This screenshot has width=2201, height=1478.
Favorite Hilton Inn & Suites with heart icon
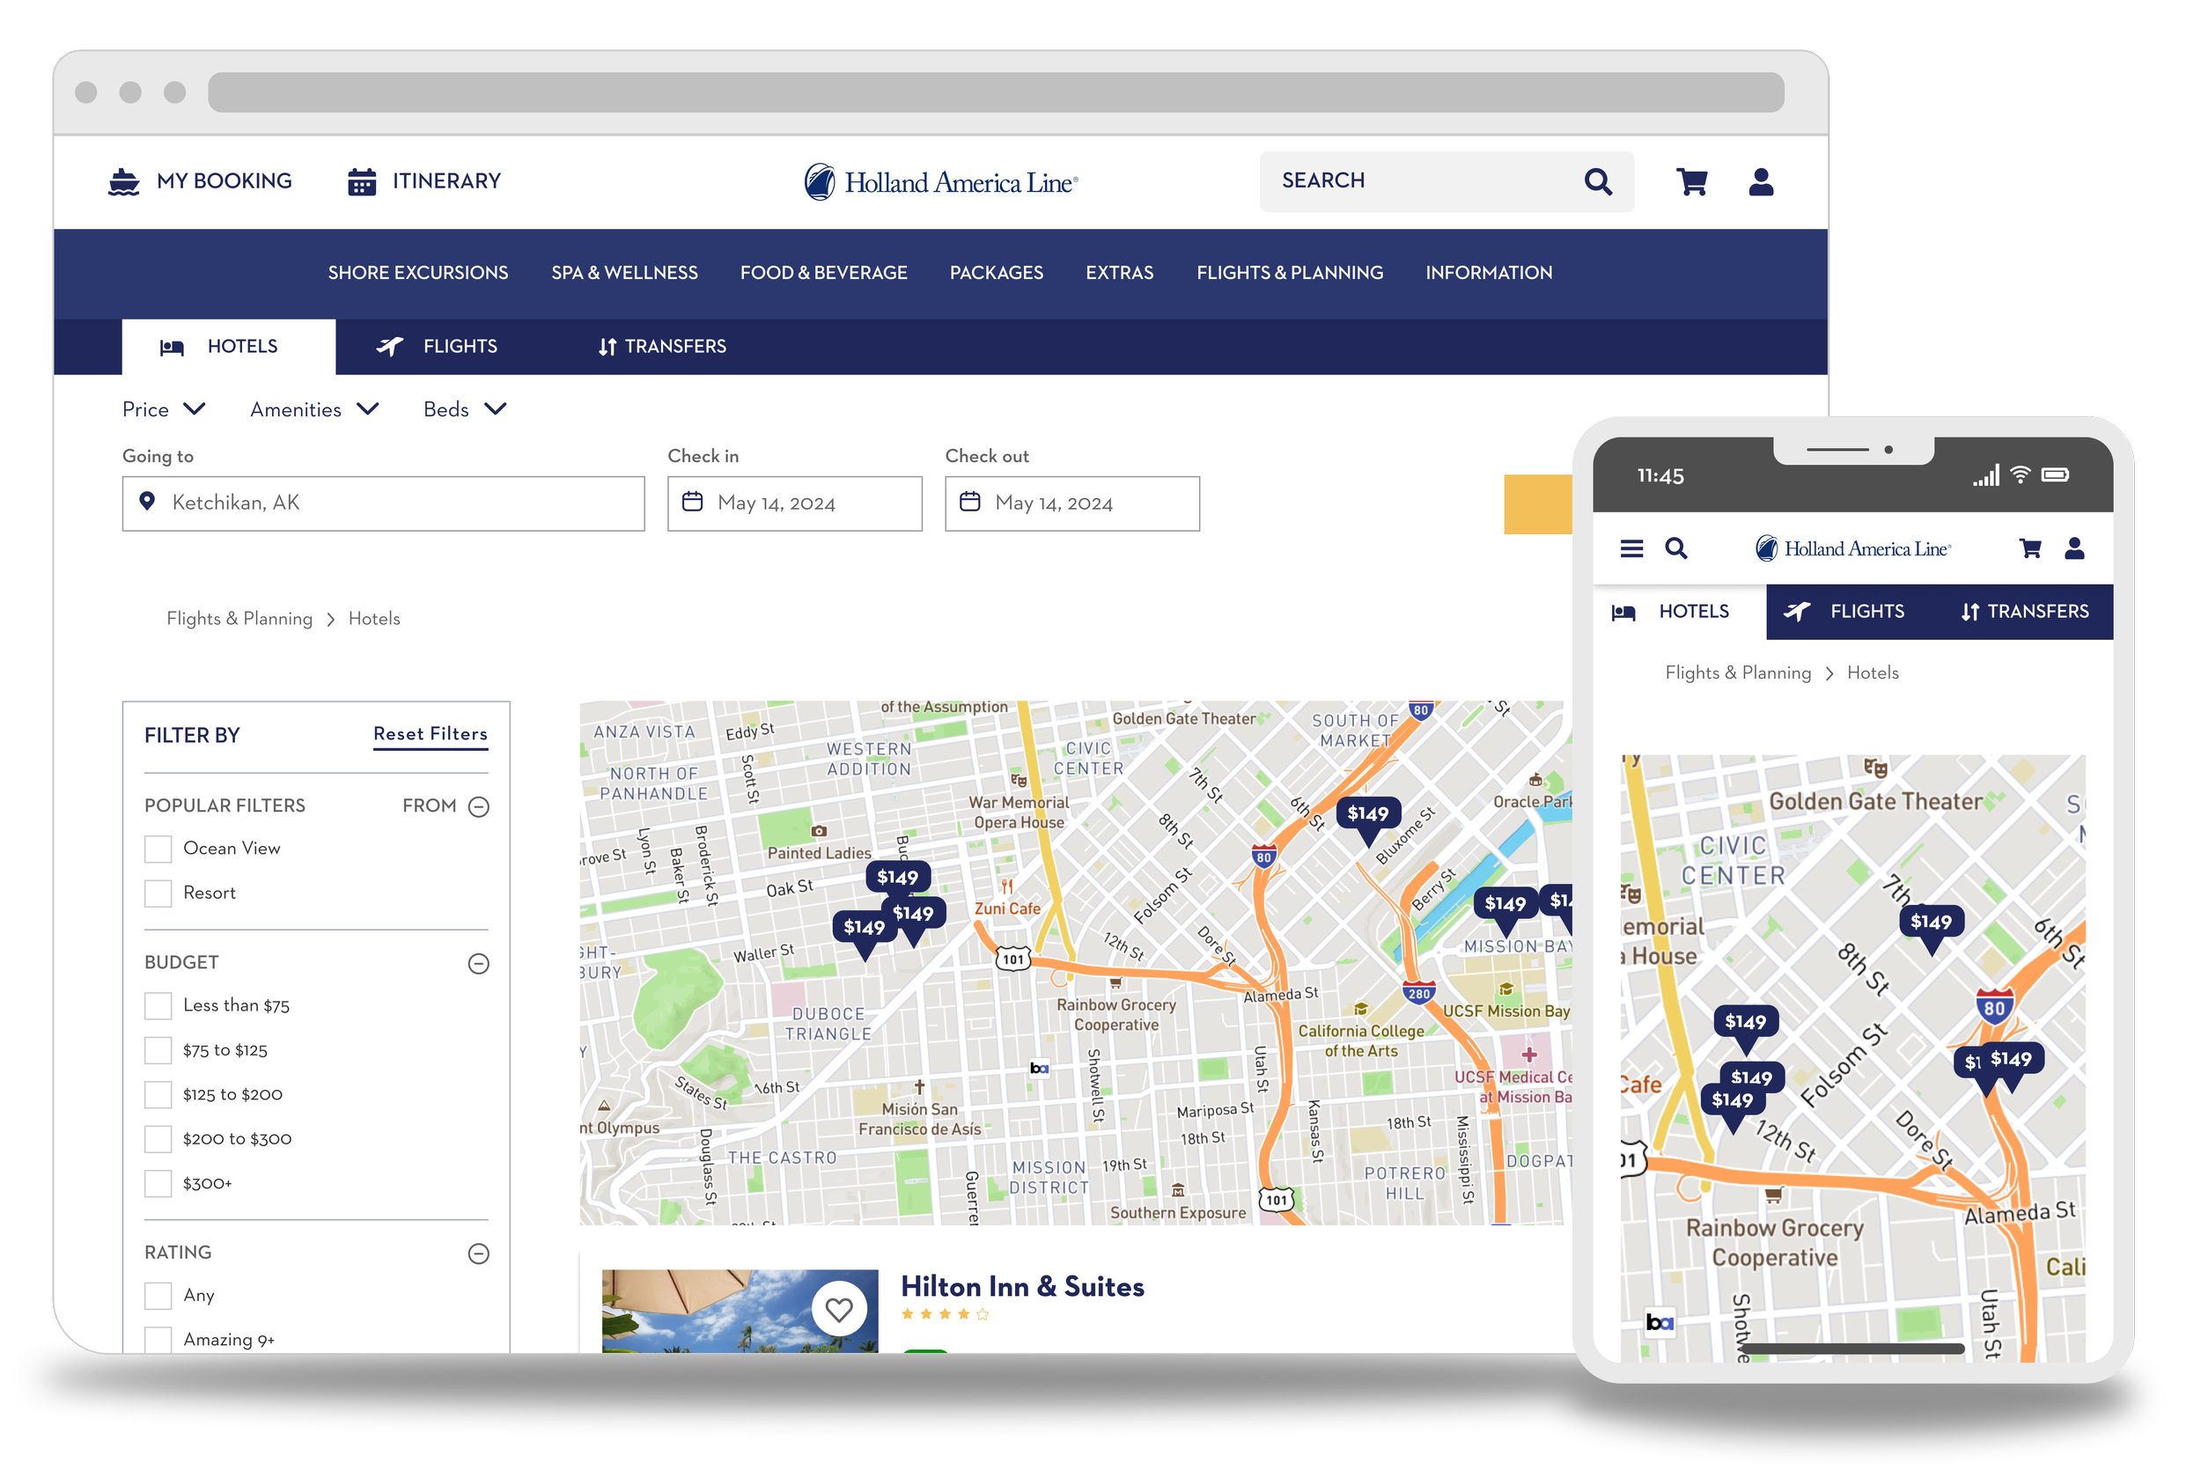838,1308
